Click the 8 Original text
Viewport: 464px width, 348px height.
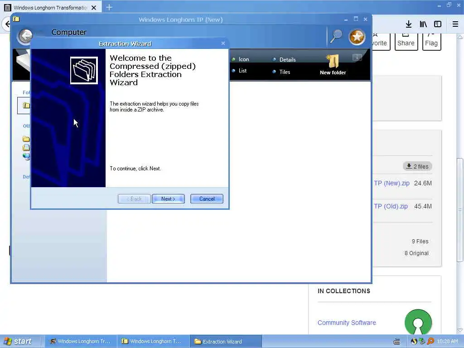(416, 253)
